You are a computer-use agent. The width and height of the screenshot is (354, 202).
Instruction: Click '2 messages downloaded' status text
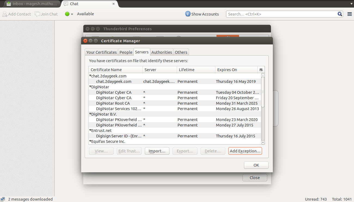coord(30,199)
